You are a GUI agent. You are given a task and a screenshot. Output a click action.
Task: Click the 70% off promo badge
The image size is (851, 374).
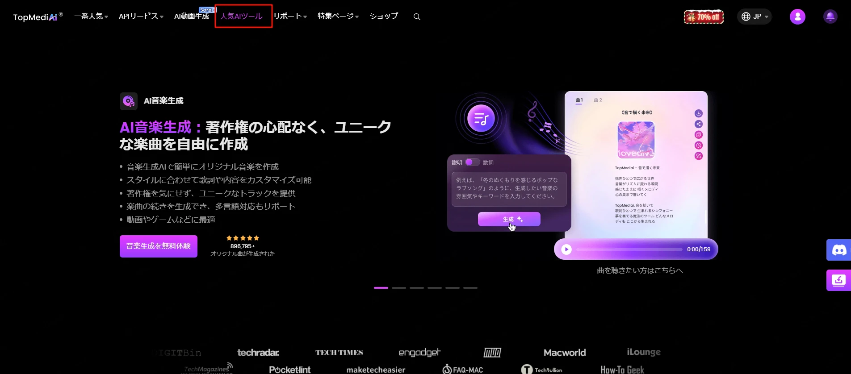click(x=704, y=17)
